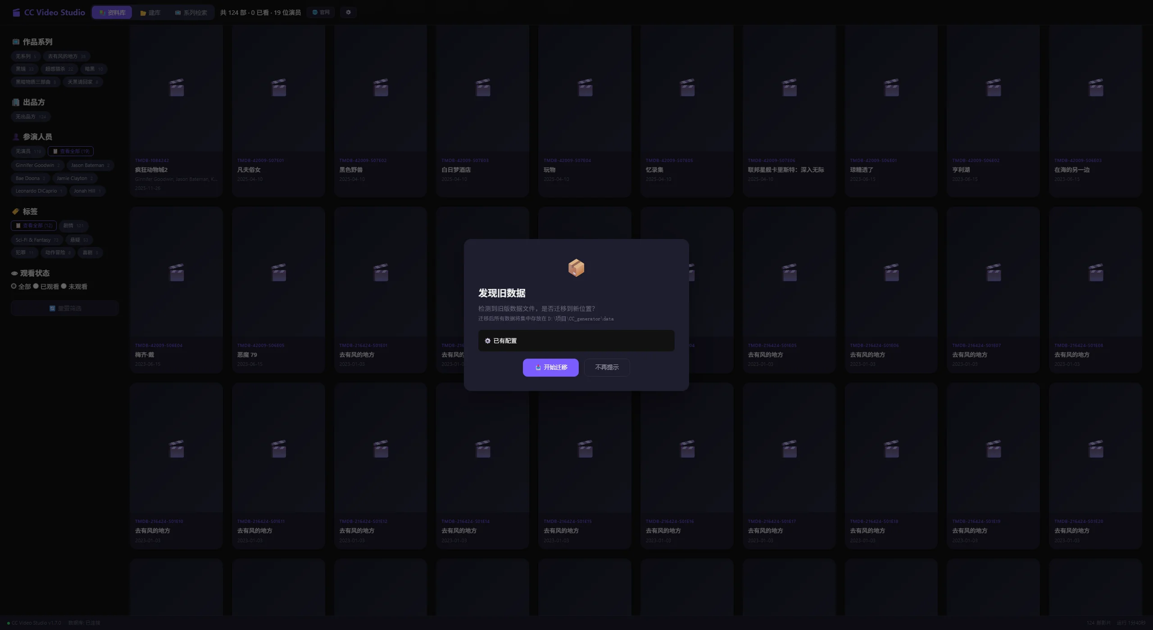Viewport: 1153px width, 630px height.
Task: Filter by actor Ginnifer Goodwin
Action: pyautogui.click(x=37, y=165)
